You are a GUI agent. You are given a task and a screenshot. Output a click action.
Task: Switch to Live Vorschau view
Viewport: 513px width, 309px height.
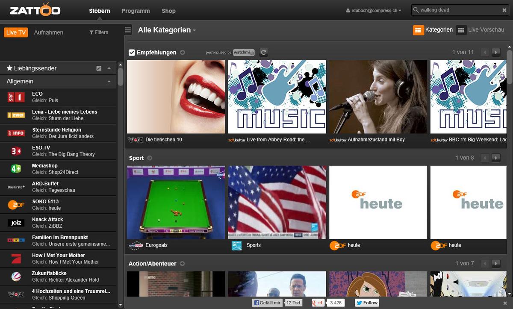[480, 30]
